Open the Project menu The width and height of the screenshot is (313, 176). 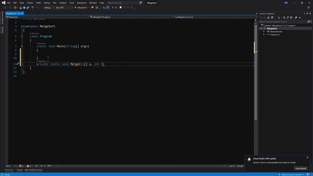(x=30, y=3)
